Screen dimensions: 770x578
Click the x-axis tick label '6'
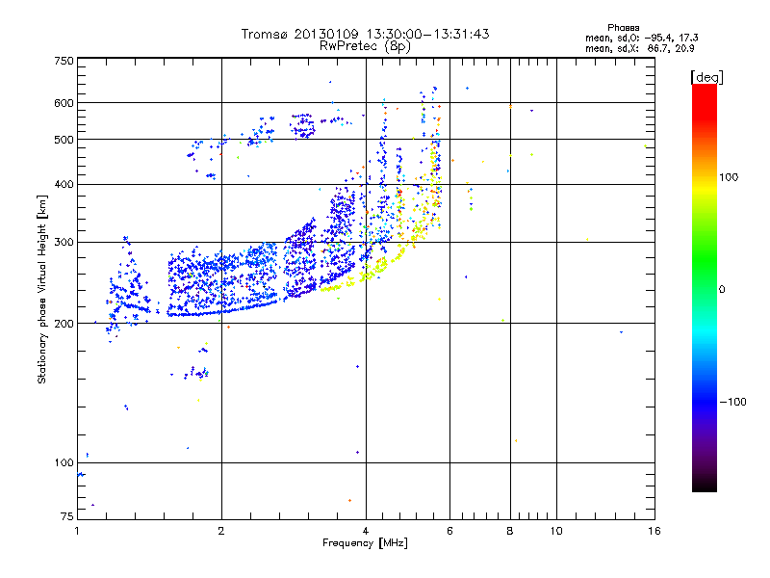coord(449,531)
